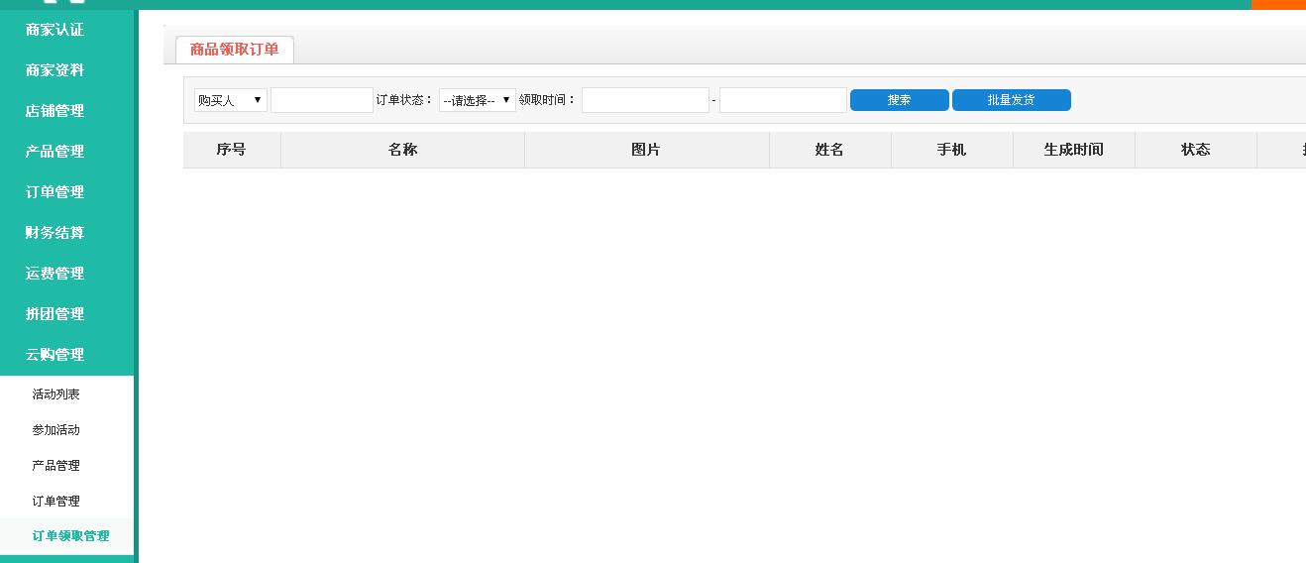Viewport: 1306px width, 563px height.
Task: Open the 购买人 search type dropdown
Action: tap(230, 100)
